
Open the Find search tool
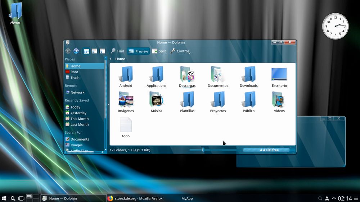tap(117, 51)
